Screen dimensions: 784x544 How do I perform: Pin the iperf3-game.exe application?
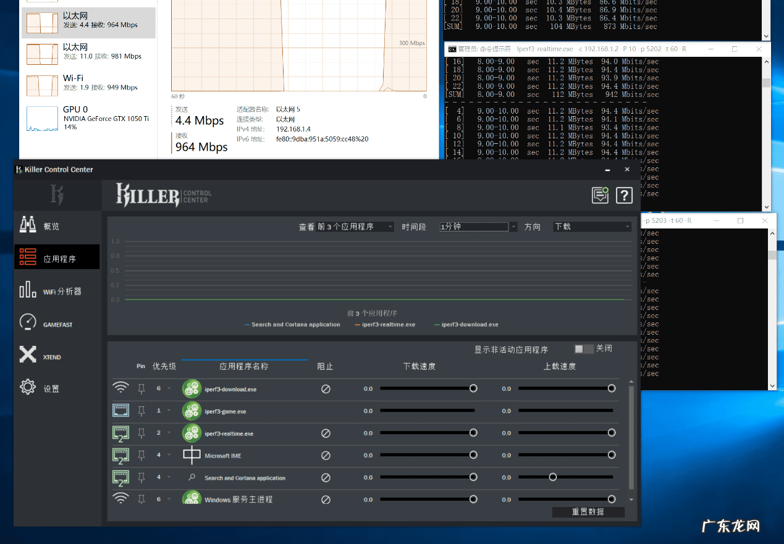click(141, 411)
